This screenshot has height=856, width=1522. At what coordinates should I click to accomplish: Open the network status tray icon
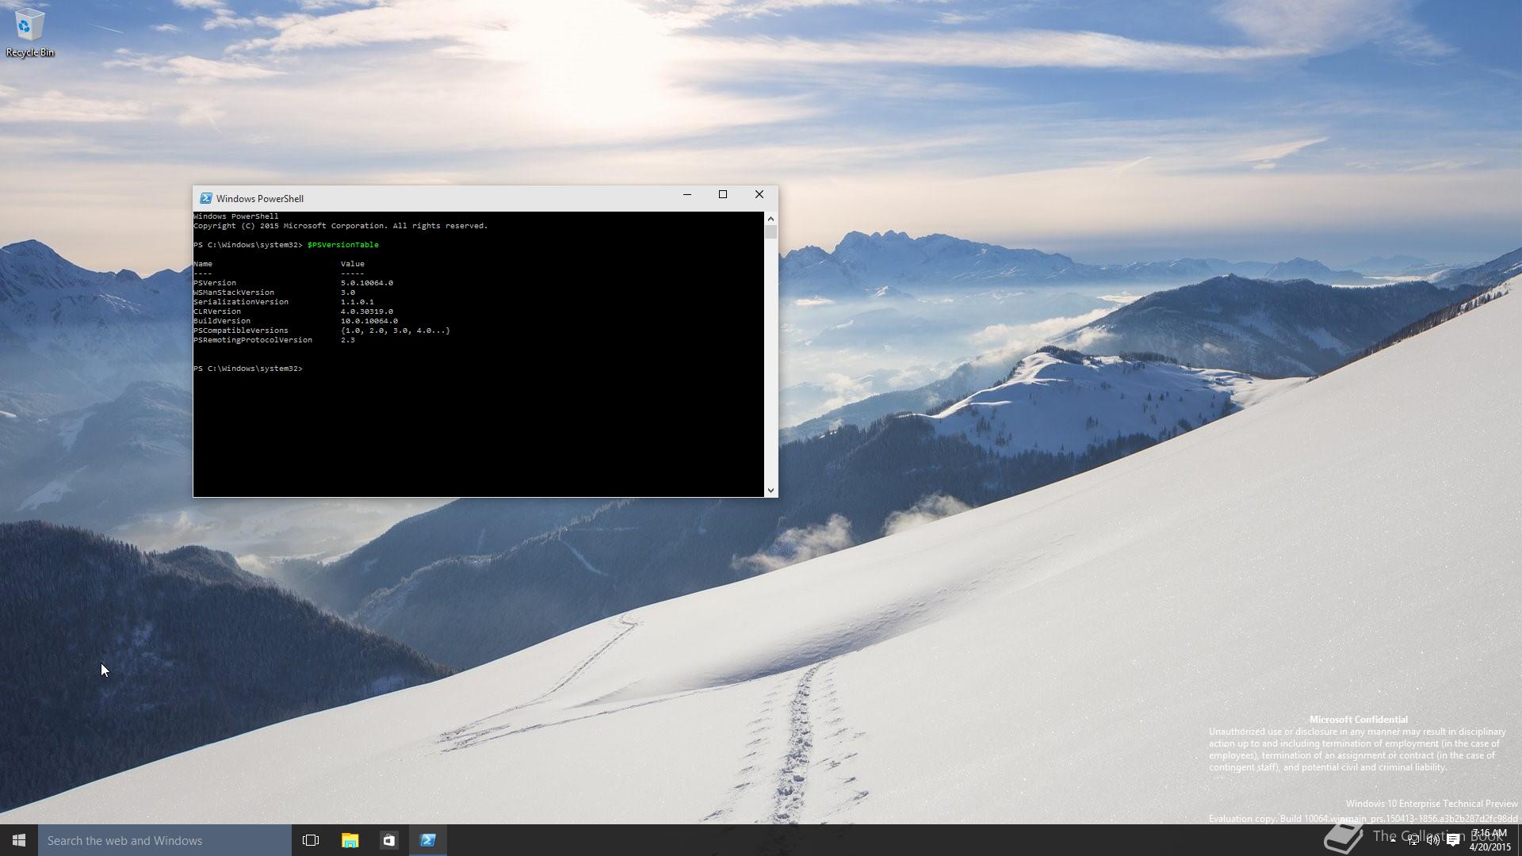1413,840
